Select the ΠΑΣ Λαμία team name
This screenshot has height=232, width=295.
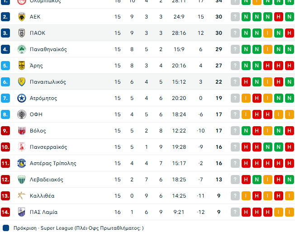43,212
